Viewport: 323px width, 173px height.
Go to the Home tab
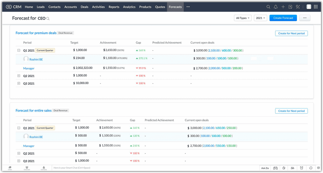(29, 7)
